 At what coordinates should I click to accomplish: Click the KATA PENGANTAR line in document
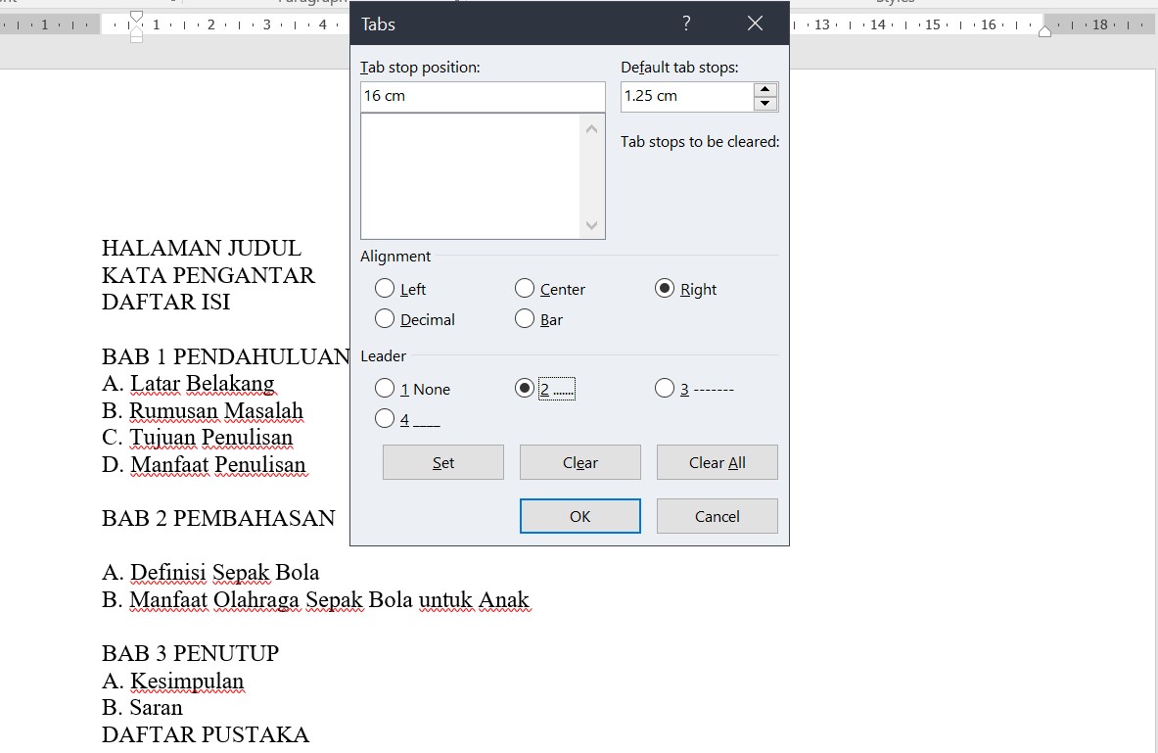coord(208,275)
